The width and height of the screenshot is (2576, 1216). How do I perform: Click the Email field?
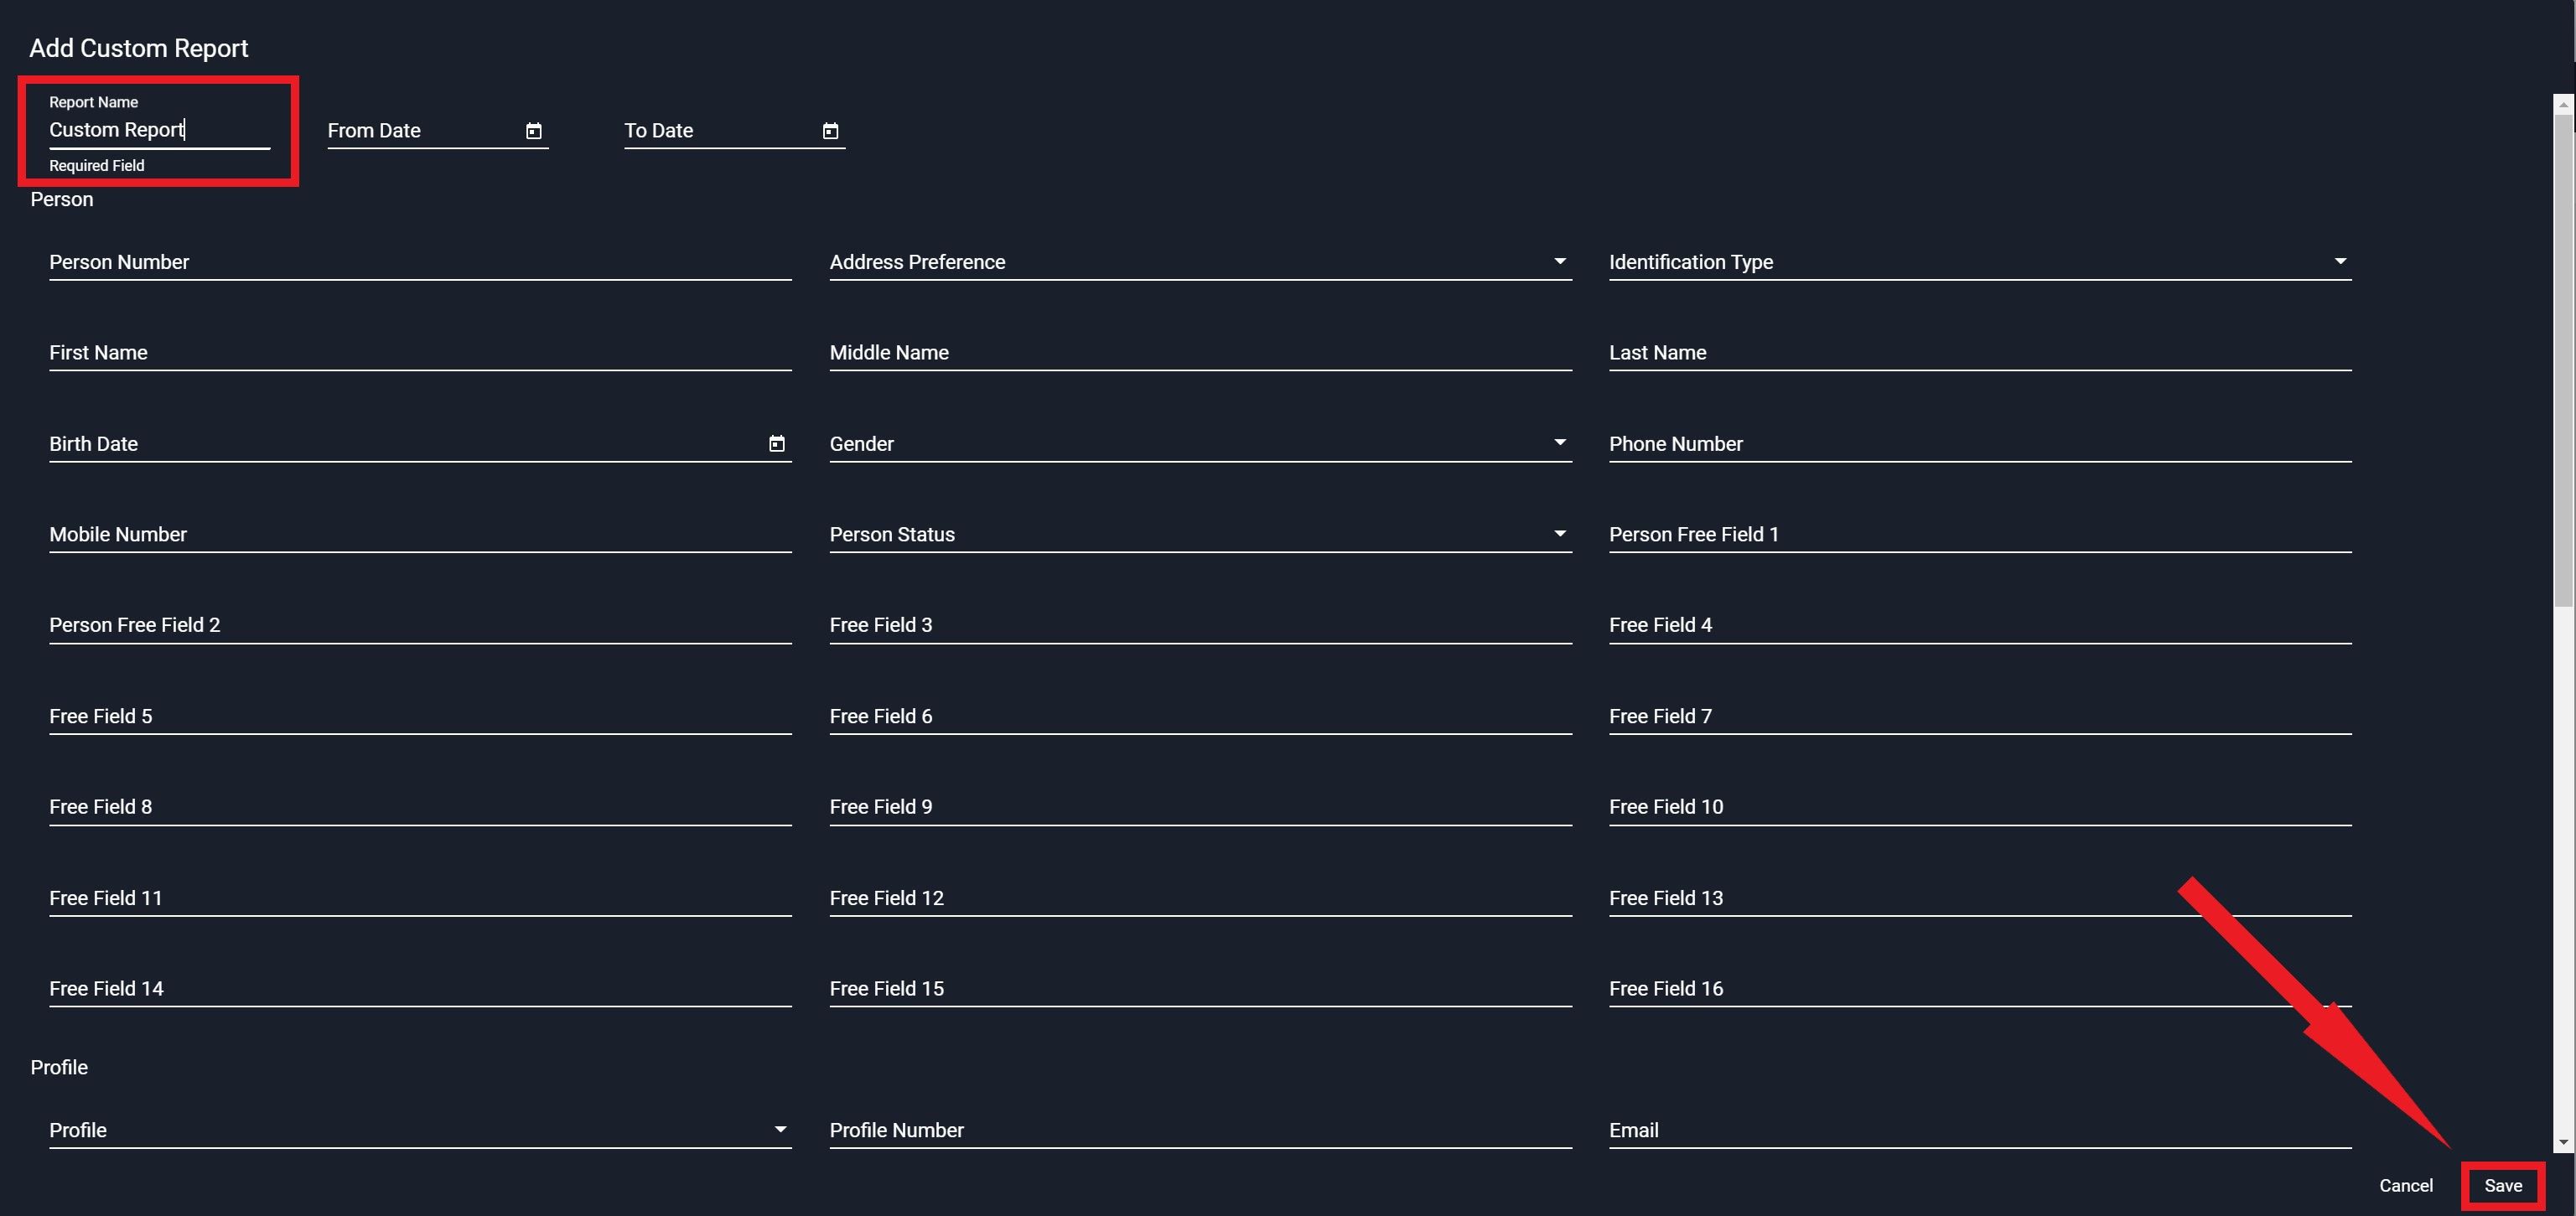click(x=1980, y=1131)
